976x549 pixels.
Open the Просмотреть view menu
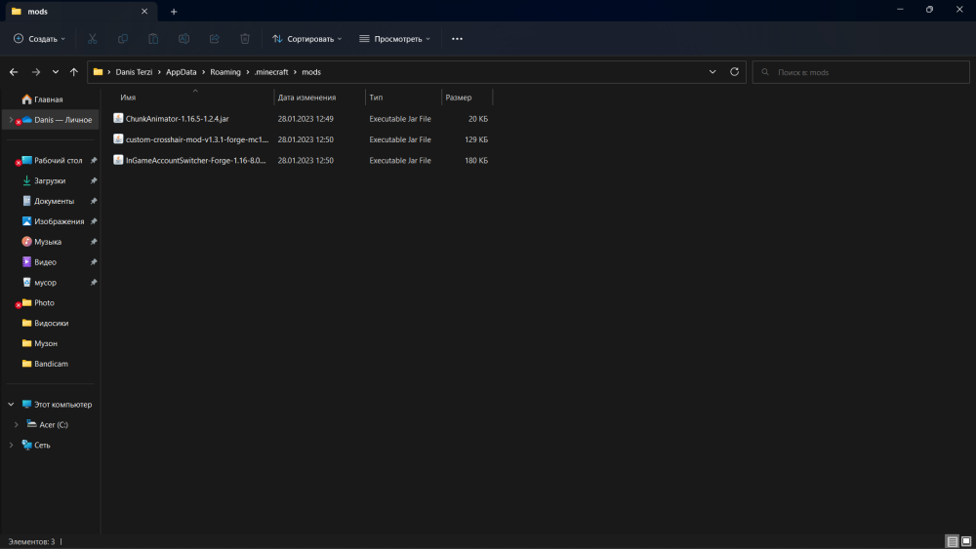tap(394, 39)
